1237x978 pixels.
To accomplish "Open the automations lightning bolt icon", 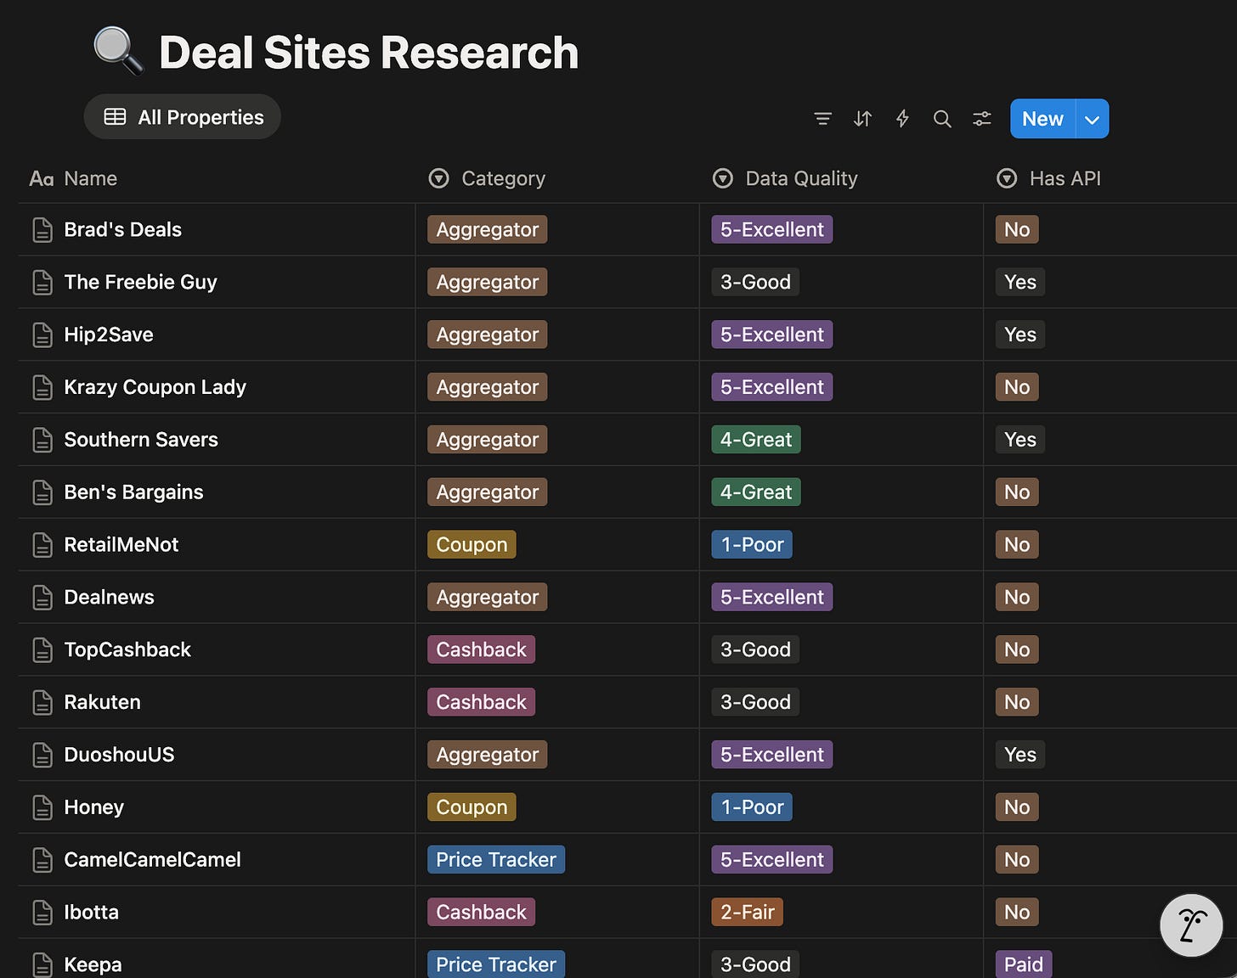I will tap(902, 119).
